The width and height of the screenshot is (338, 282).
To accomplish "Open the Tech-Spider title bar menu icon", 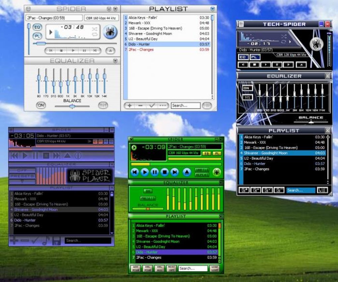I will [241, 24].
